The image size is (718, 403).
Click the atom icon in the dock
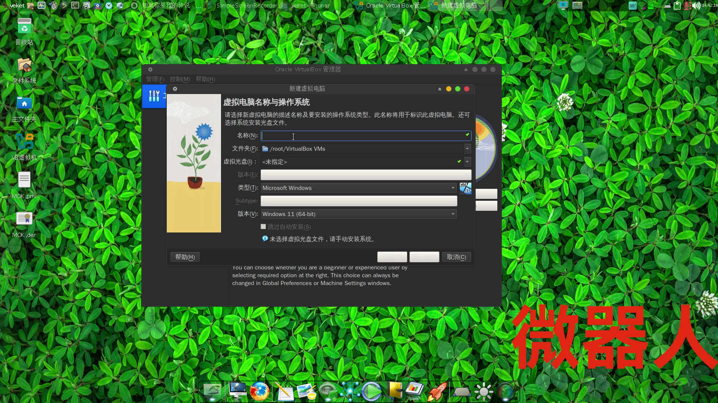[350, 391]
